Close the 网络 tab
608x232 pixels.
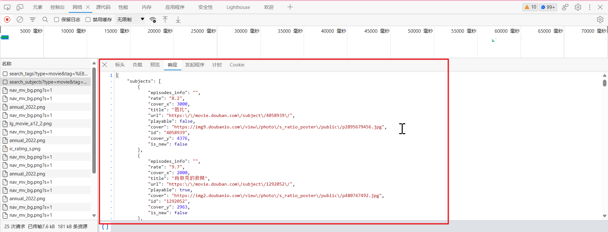coord(88,7)
